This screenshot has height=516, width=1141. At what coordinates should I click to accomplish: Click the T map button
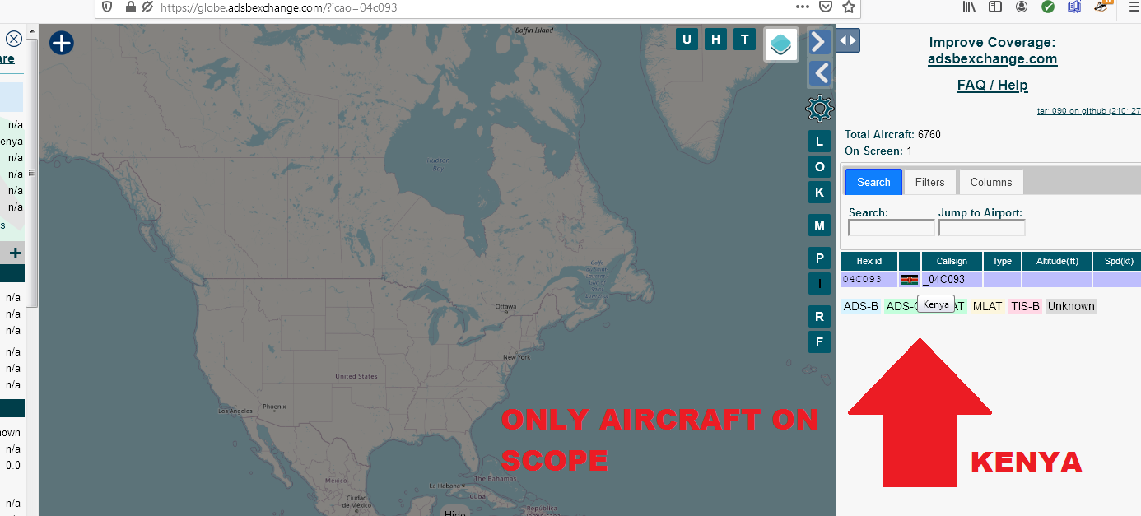point(744,39)
